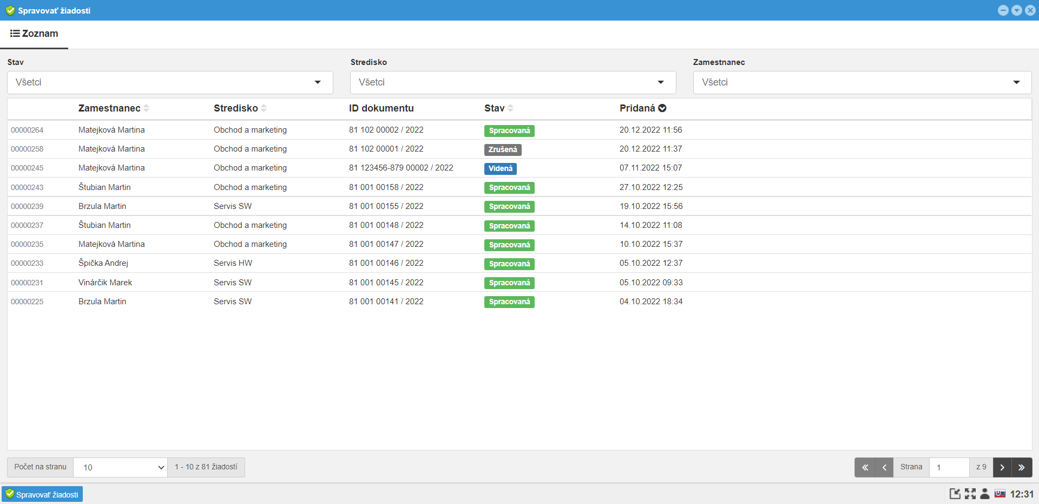
Task: Select row with ID 00000245
Action: pyautogui.click(x=519, y=168)
